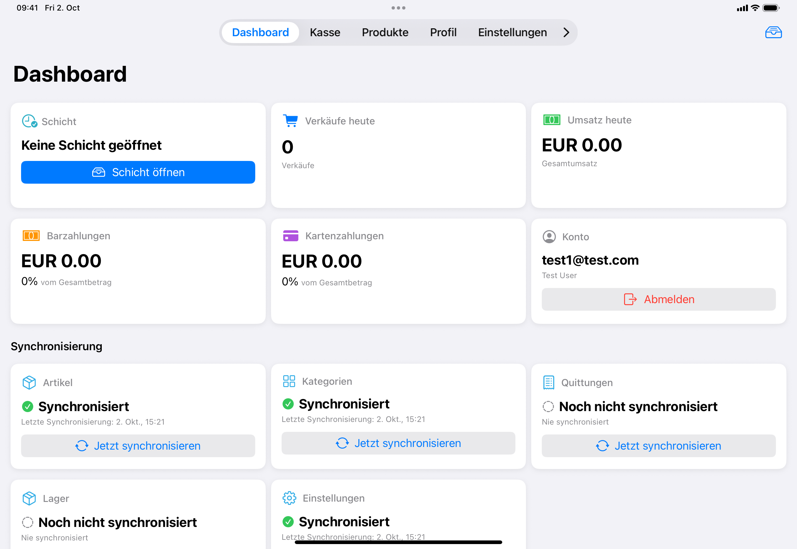
Task: Tap the home indicator bar at bottom
Action: tap(398, 542)
